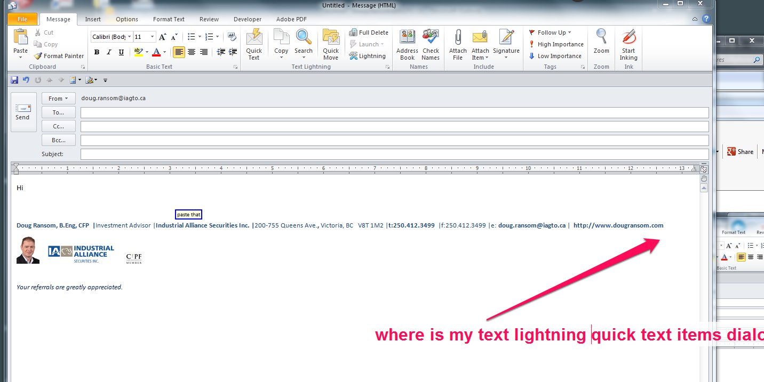The width and height of the screenshot is (764, 382).
Task: Select the Format Painter tool
Action: (x=59, y=56)
